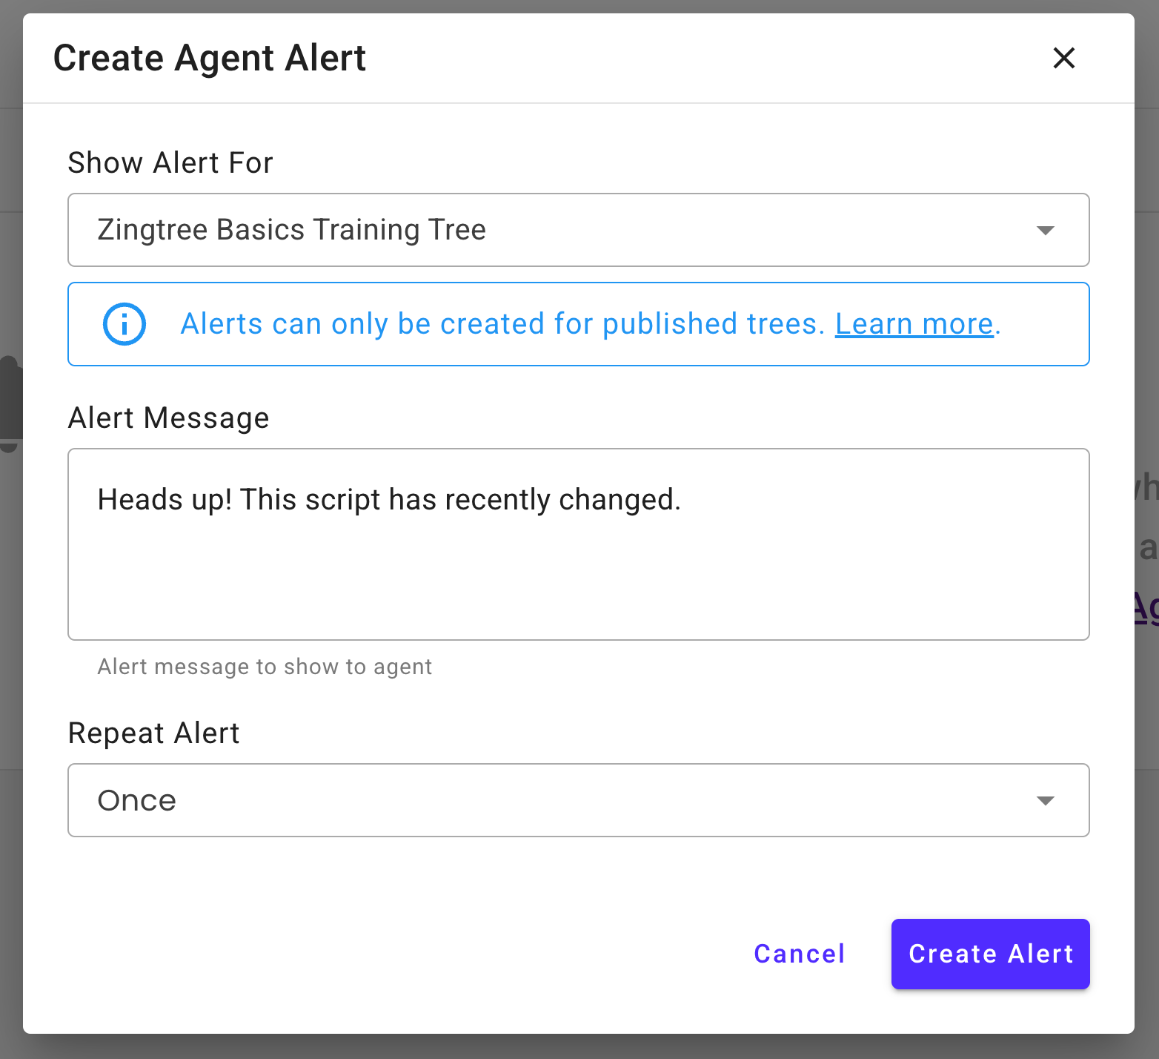This screenshot has width=1159, height=1059.
Task: Click the Create Alert button
Action: pyautogui.click(x=990, y=954)
